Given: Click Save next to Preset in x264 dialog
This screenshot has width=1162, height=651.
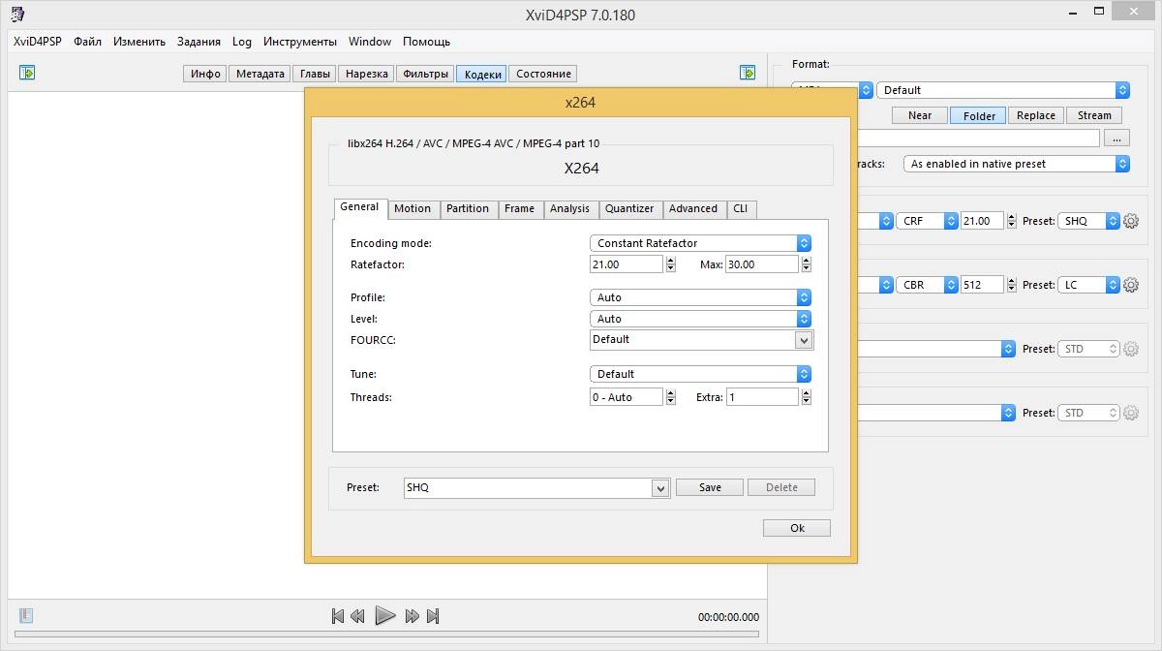Looking at the screenshot, I should pyautogui.click(x=710, y=487).
